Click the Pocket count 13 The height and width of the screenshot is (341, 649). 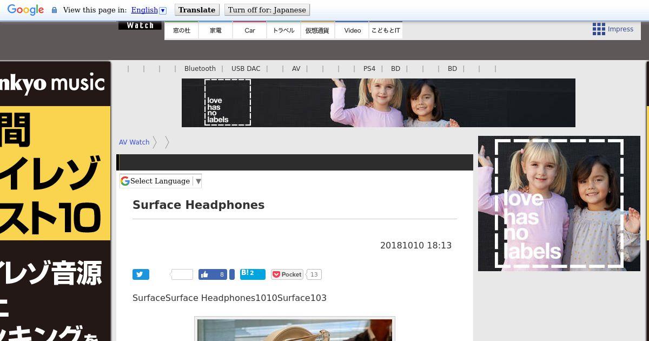tap(314, 274)
